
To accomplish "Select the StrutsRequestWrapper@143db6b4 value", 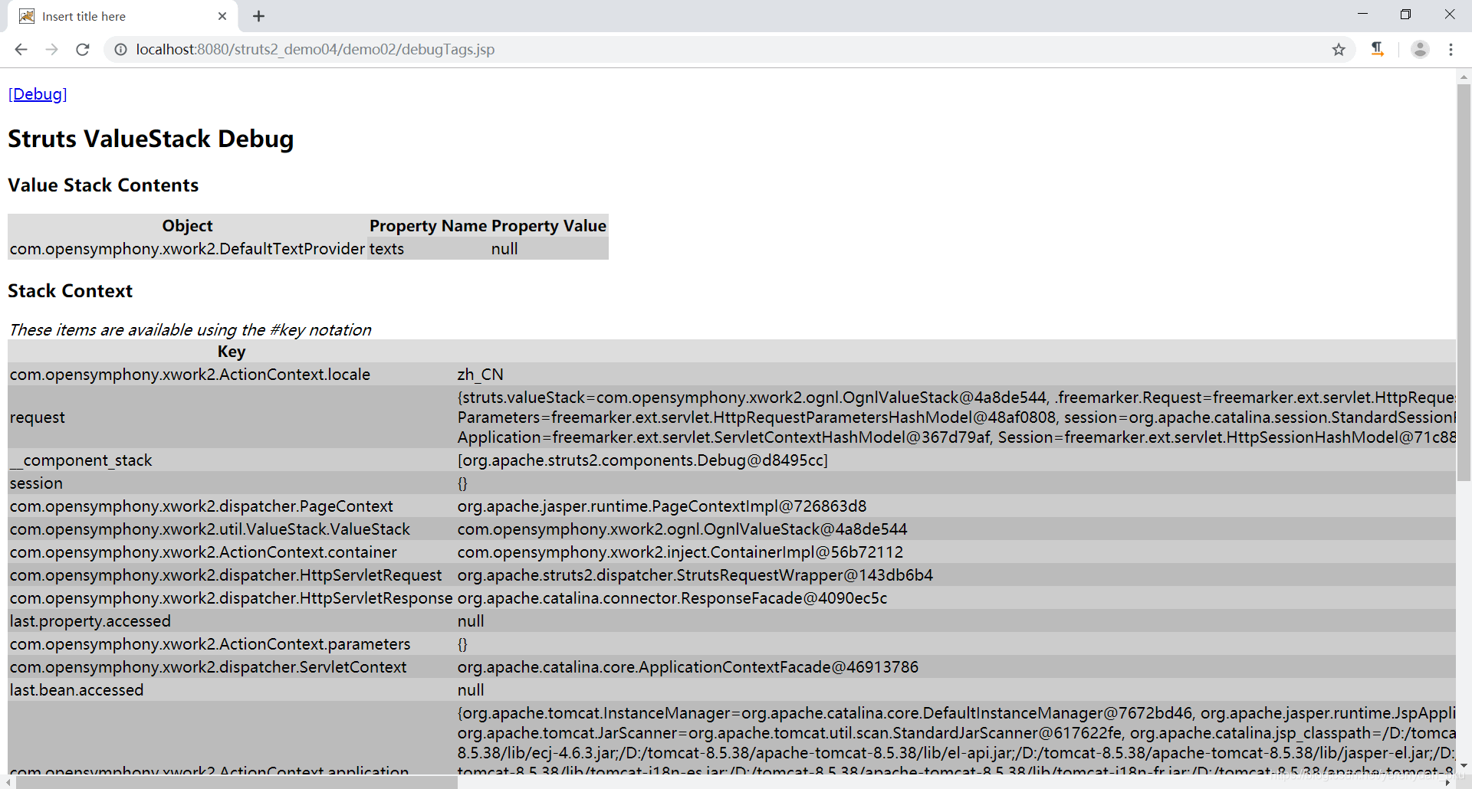I will click(695, 575).
